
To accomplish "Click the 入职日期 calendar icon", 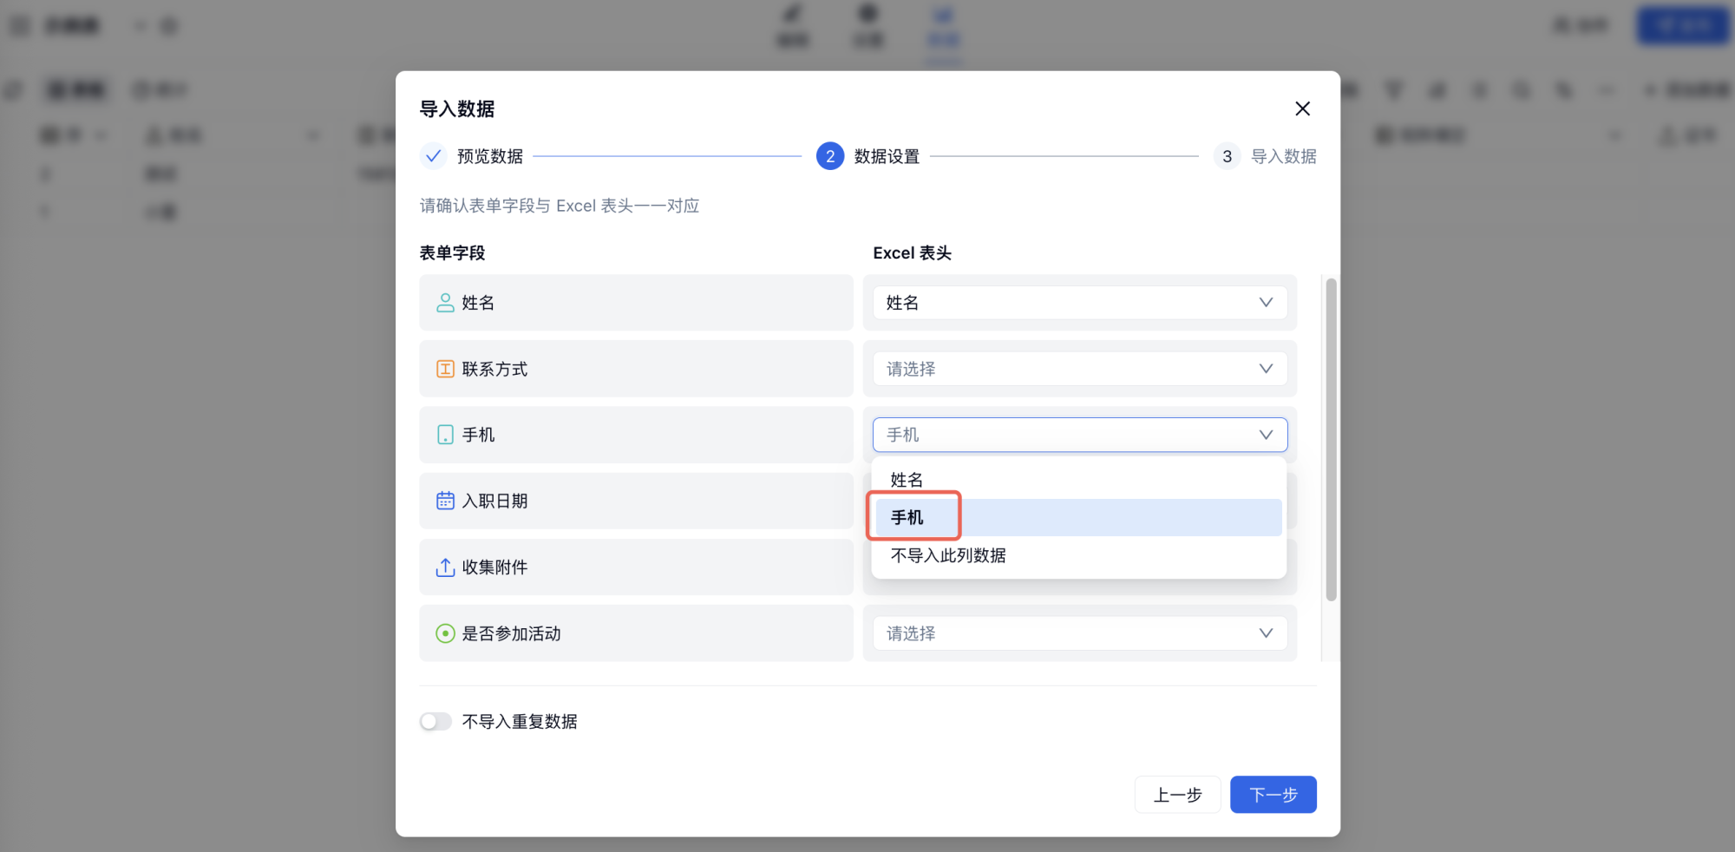I will point(445,501).
